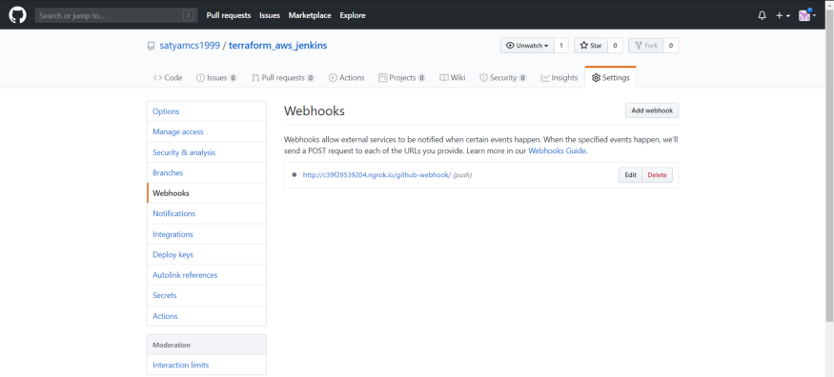Open Notifications settings
The image size is (834, 377).
coord(207,213)
